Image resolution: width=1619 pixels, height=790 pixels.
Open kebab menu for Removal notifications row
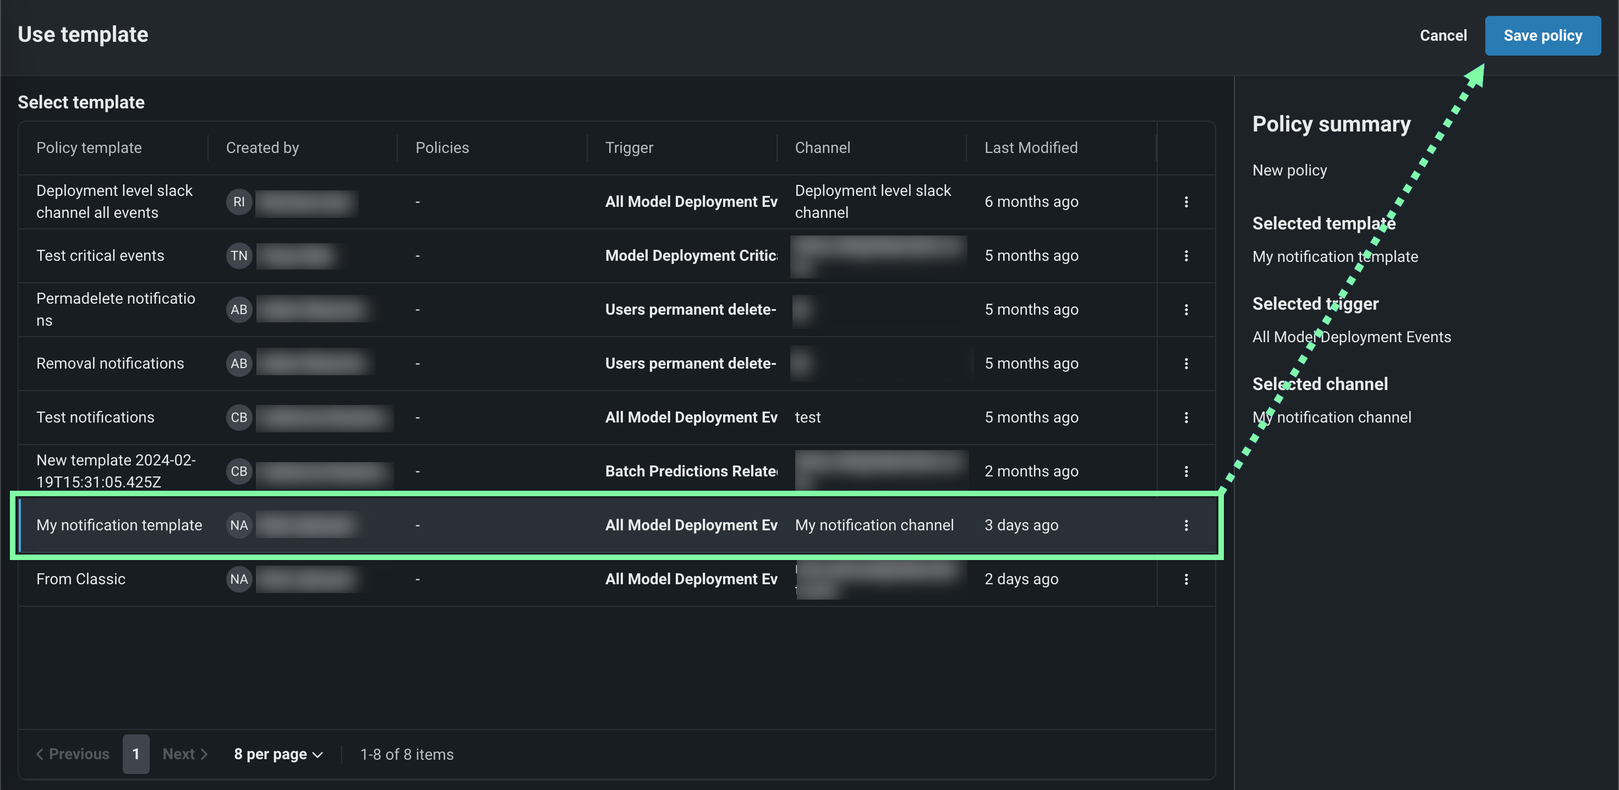point(1185,364)
